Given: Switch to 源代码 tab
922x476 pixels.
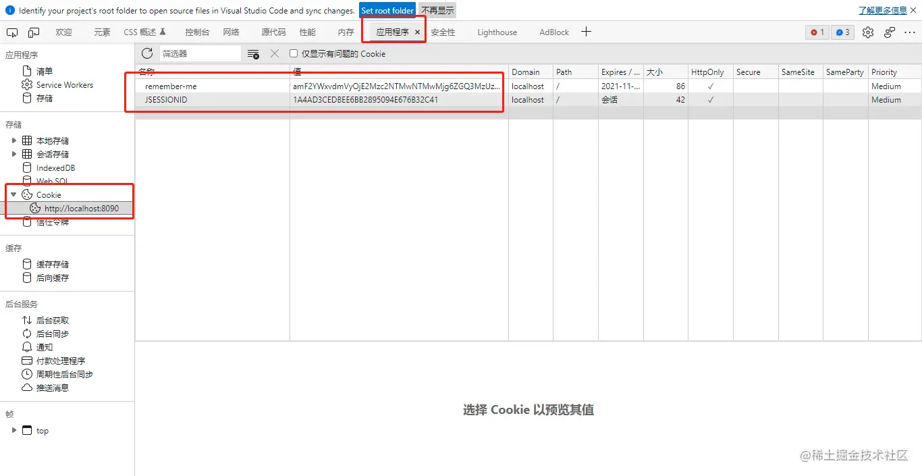Looking at the screenshot, I should (x=273, y=32).
